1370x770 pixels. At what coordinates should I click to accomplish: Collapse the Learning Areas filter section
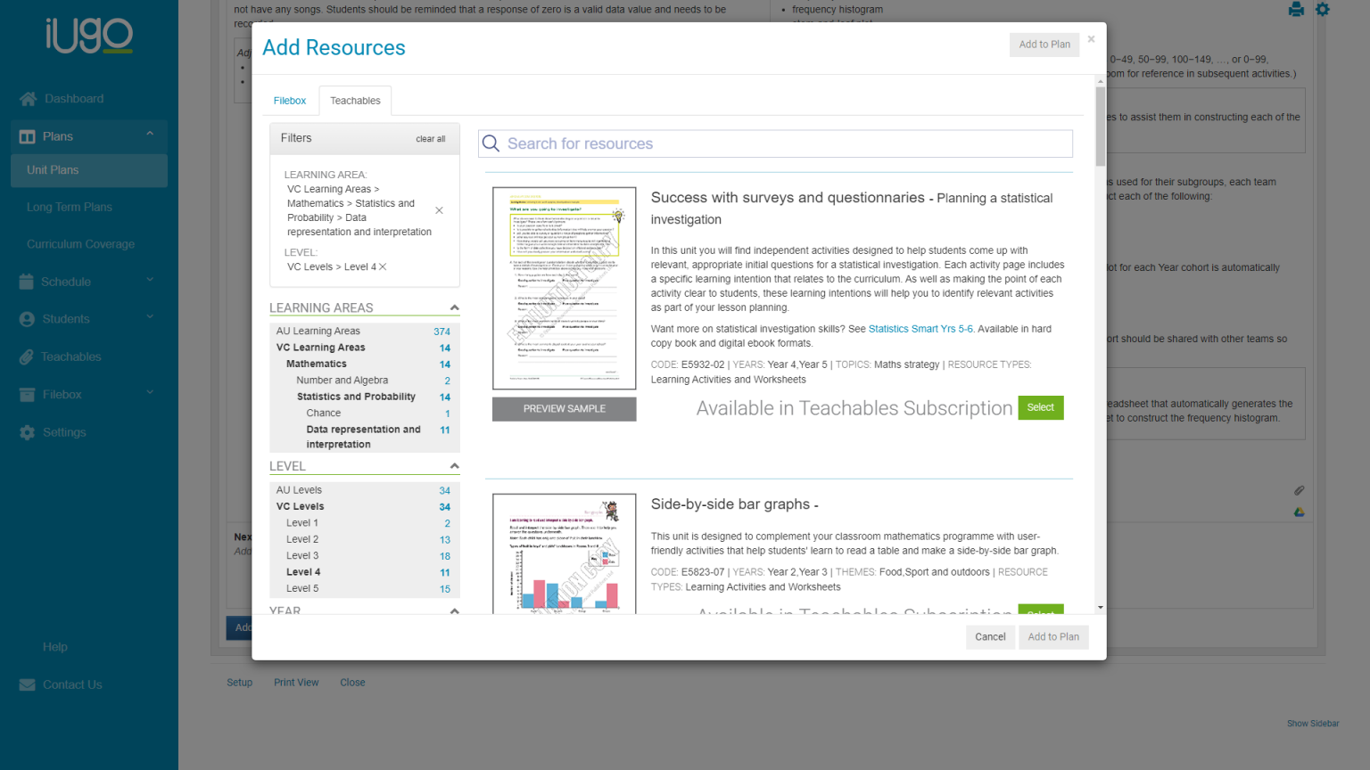click(x=454, y=307)
